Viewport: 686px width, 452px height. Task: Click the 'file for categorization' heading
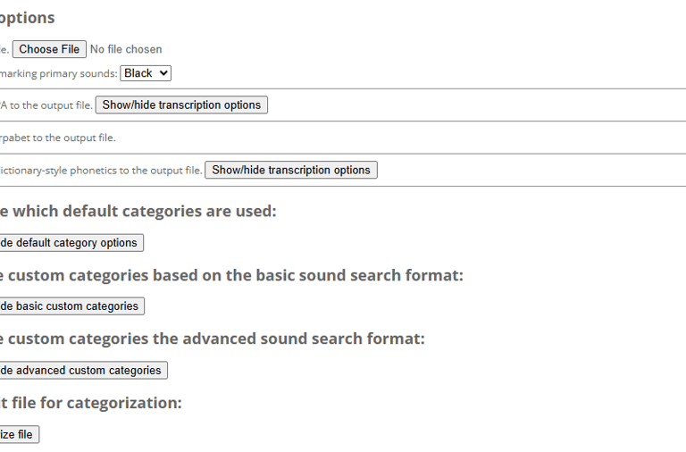coord(91,403)
